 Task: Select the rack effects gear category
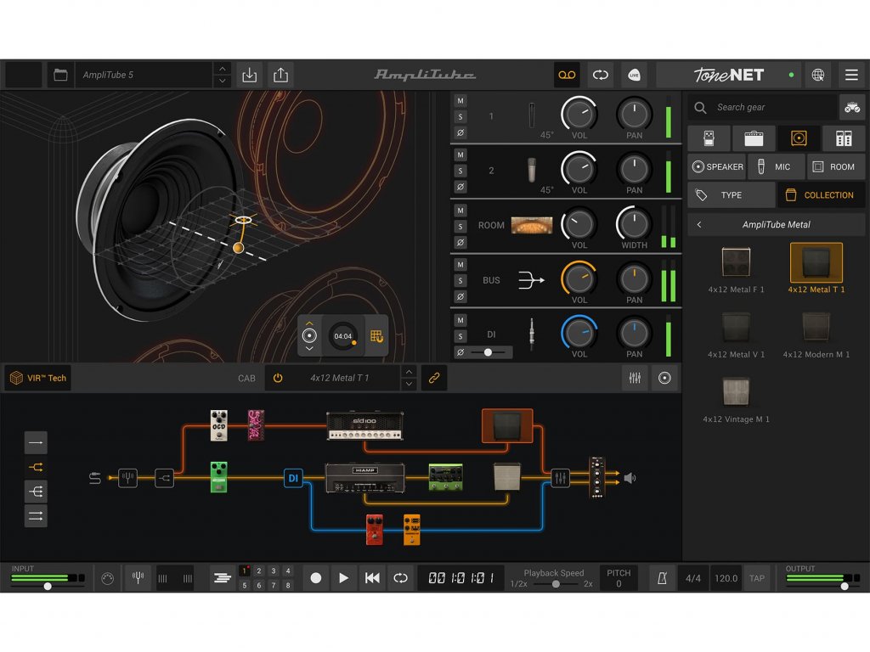844,138
